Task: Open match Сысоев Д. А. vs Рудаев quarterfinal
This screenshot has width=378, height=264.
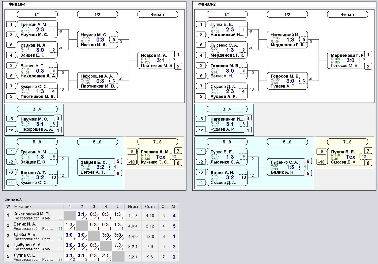Action: tap(227, 91)
